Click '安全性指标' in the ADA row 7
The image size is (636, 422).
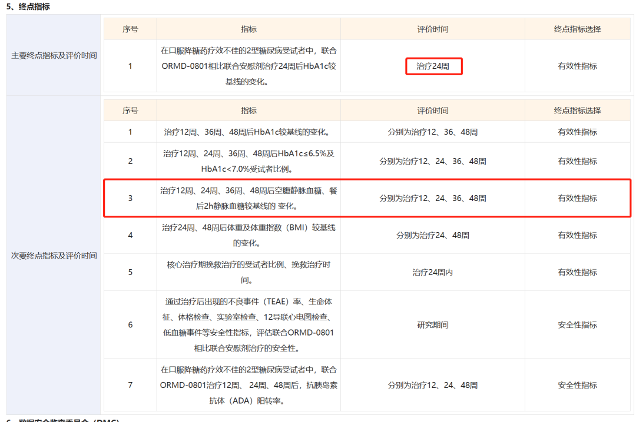[x=577, y=386]
